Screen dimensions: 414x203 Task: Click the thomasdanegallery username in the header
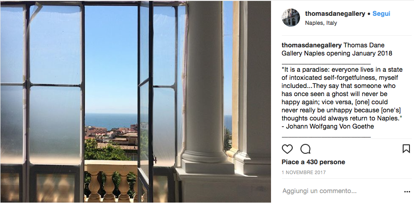pyautogui.click(x=335, y=14)
